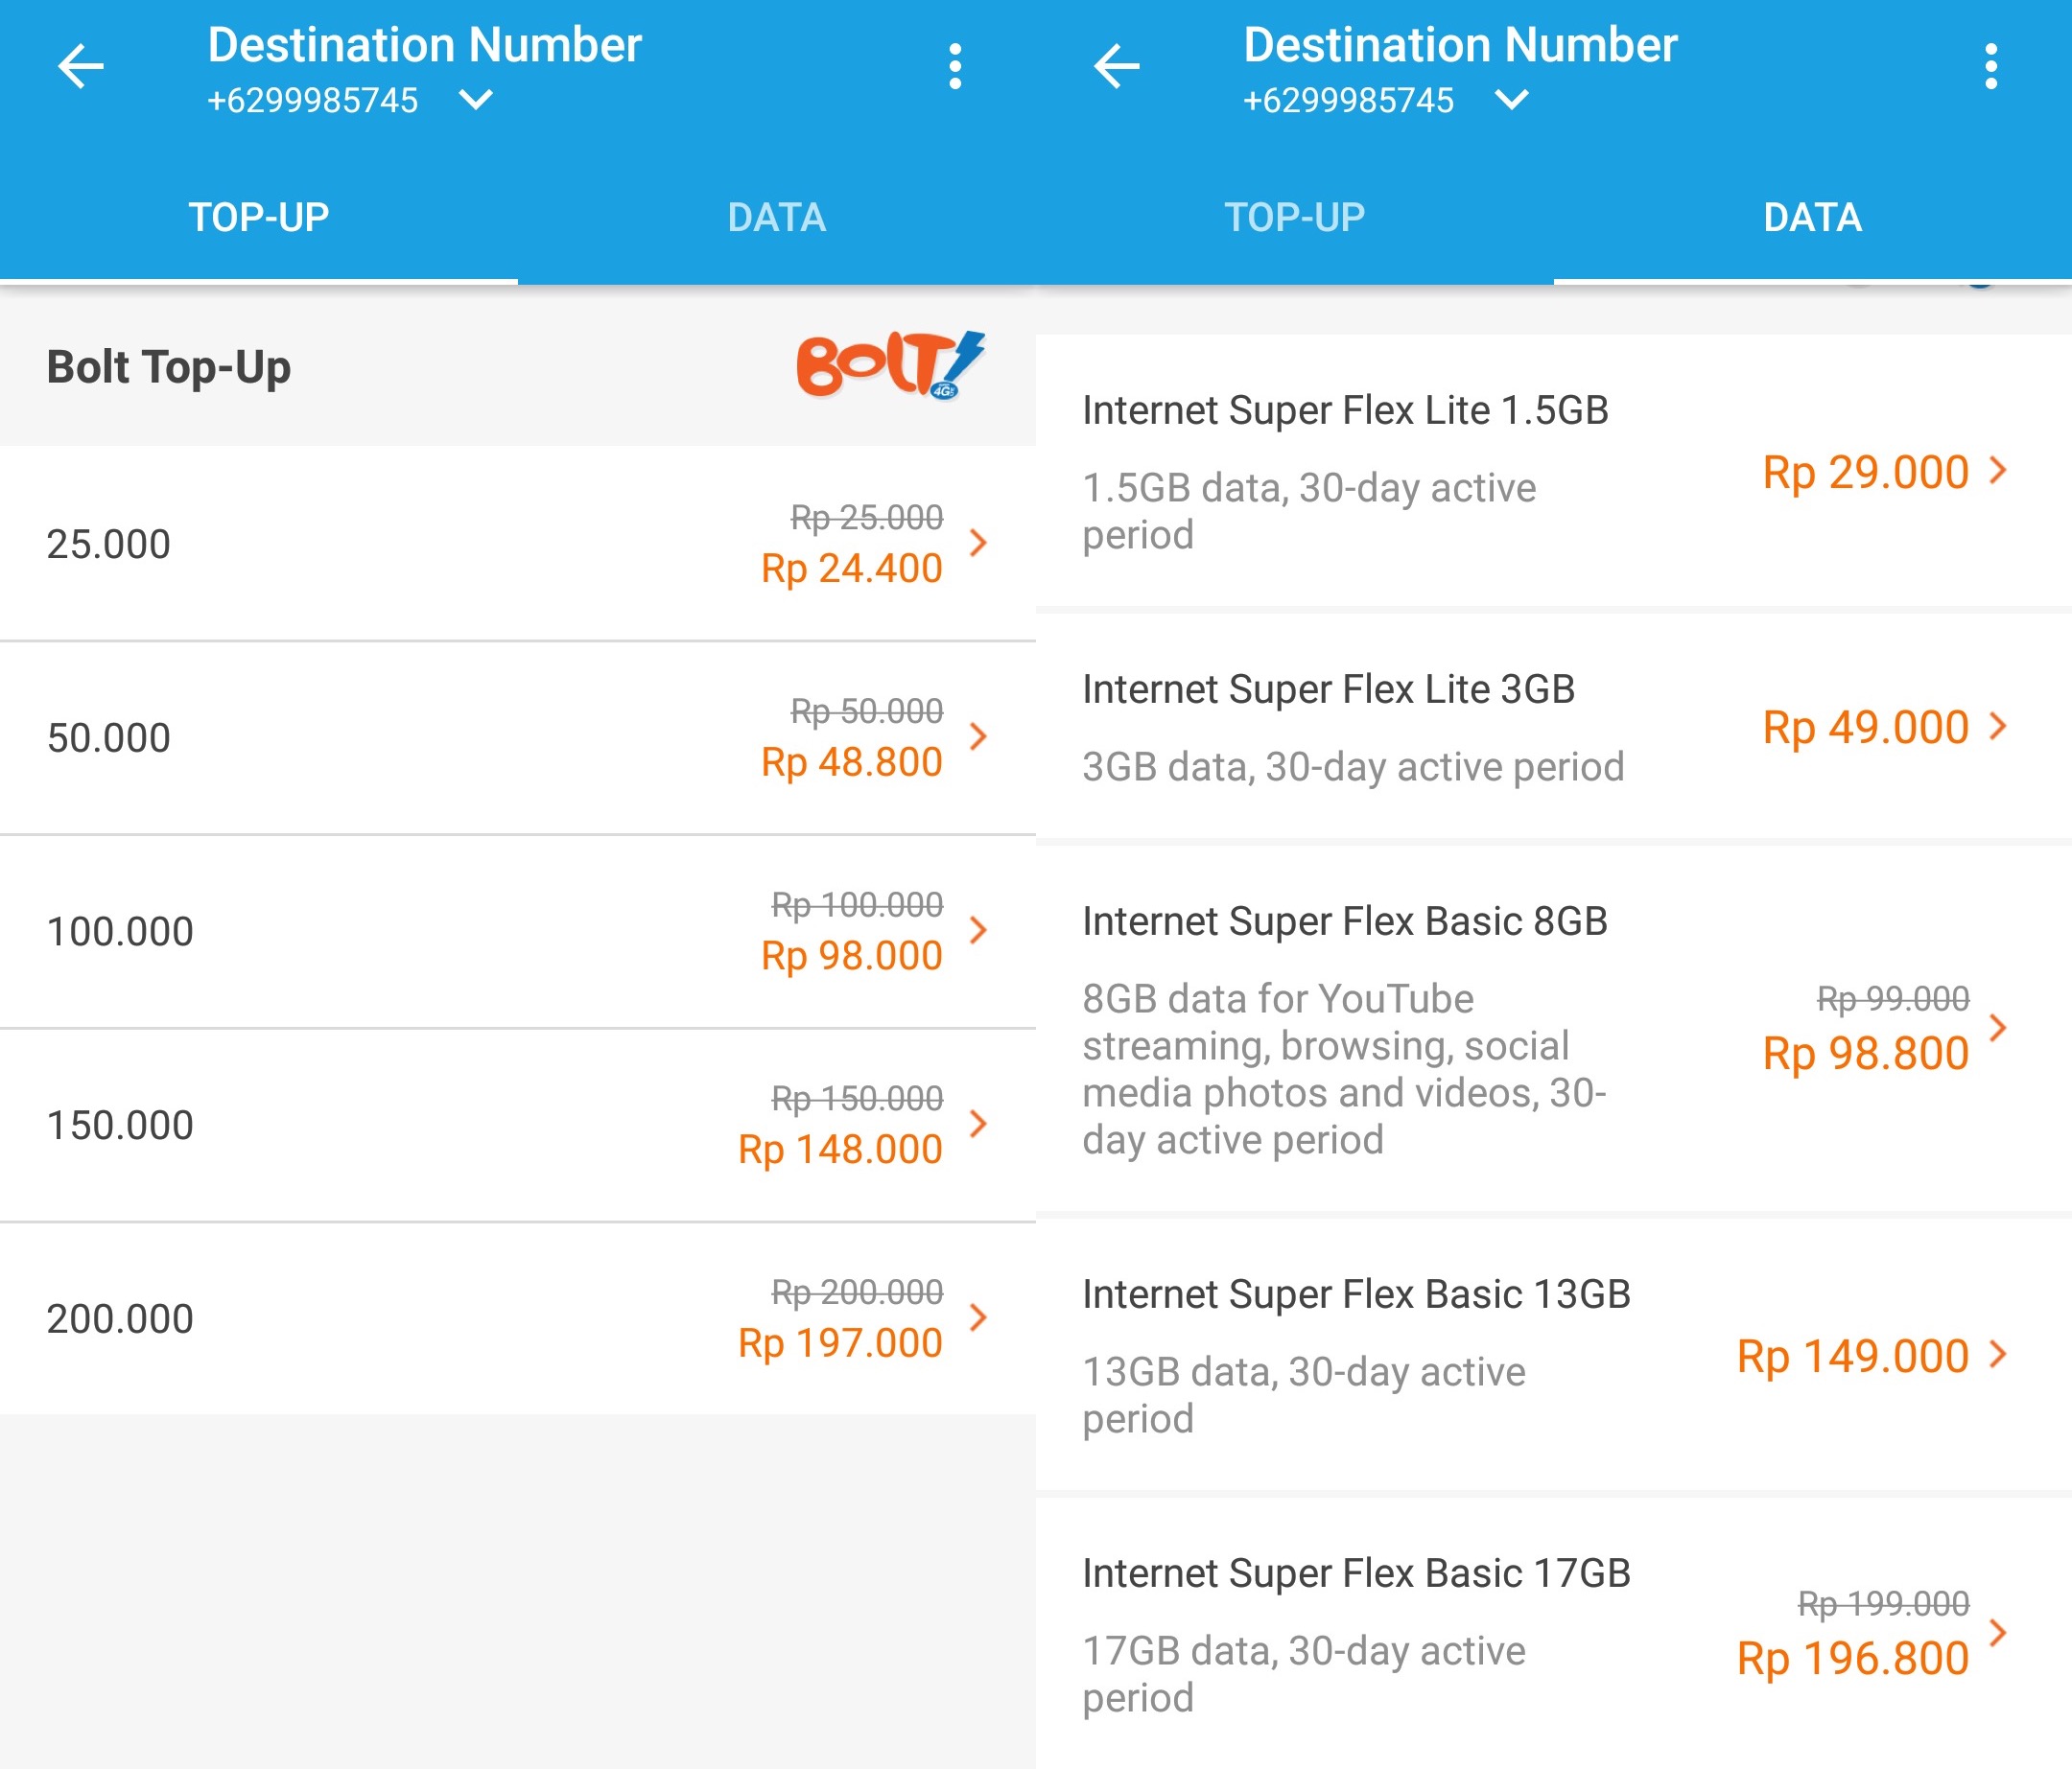The height and width of the screenshot is (1769, 2072).
Task: Tap chevron arrow next to Rp 29.000
Action: (1998, 471)
